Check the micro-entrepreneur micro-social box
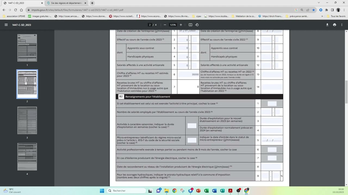 (x=192, y=140)
